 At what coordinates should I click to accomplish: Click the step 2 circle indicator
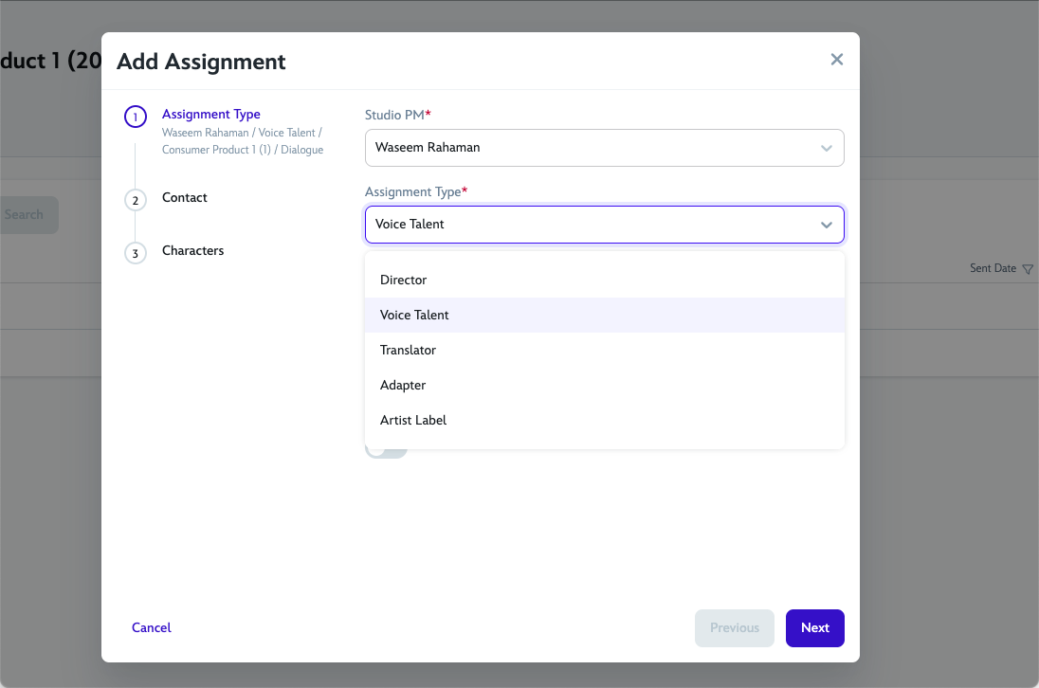[135, 200]
